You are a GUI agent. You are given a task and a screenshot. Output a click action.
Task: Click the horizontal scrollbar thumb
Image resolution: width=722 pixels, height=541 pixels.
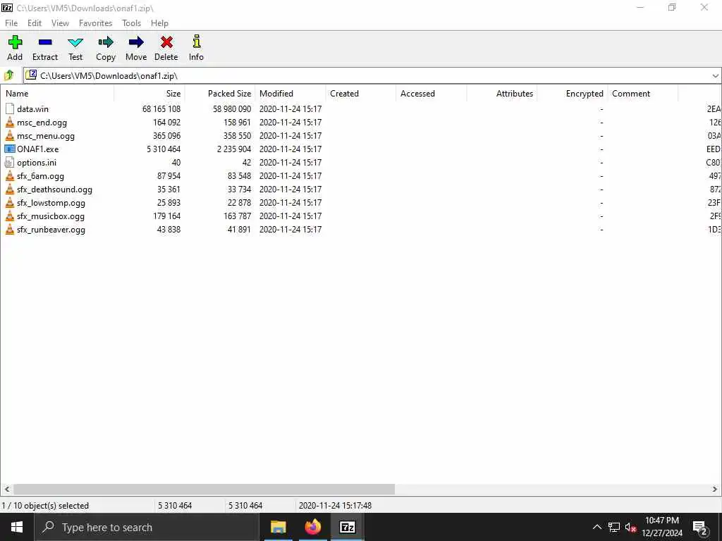[204, 489]
